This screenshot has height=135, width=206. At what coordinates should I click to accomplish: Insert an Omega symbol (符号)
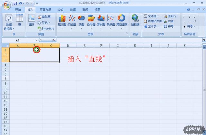[169, 26]
